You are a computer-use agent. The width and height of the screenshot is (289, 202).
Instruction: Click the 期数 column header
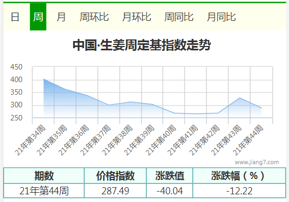click(x=44, y=176)
